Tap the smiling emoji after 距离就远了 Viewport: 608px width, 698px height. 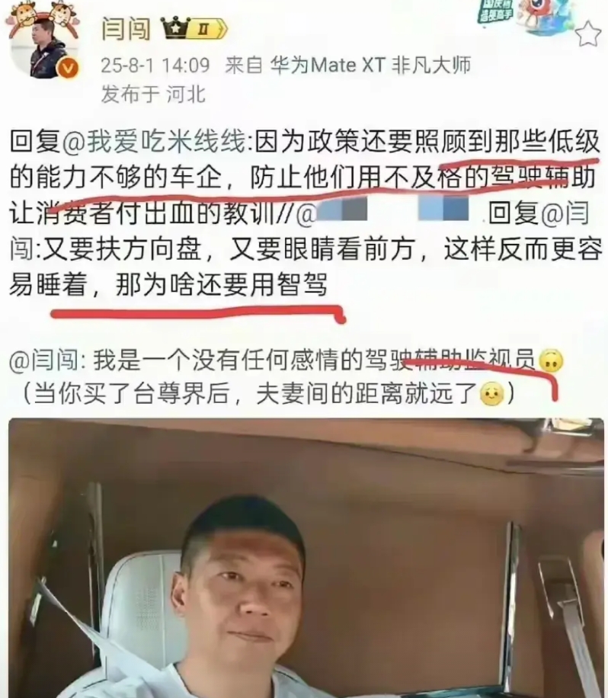(x=492, y=394)
